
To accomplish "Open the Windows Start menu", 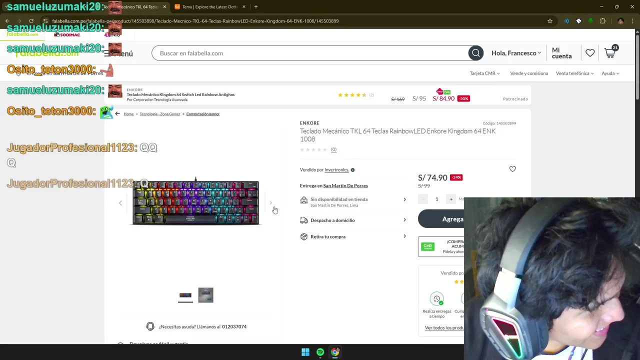I will tap(305, 352).
